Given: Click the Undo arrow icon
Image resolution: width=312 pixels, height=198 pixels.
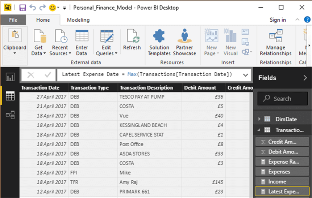Looking at the screenshot, I should [x=33, y=8].
